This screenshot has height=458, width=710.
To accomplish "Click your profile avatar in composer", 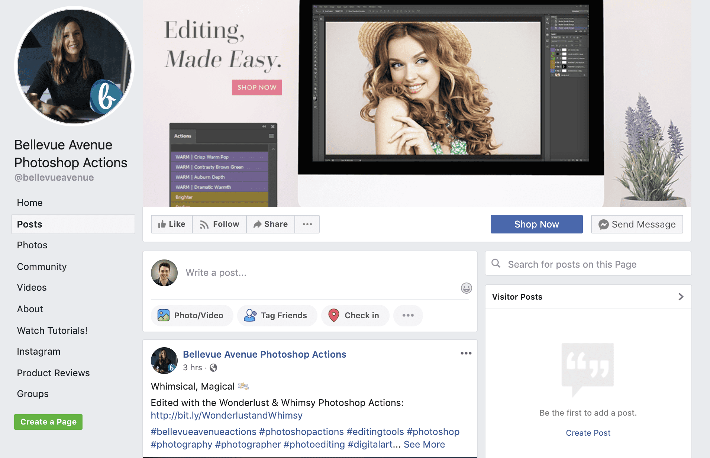I will tap(164, 273).
